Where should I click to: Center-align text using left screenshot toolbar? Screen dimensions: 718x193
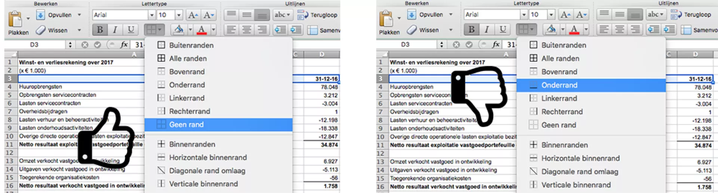point(246,30)
